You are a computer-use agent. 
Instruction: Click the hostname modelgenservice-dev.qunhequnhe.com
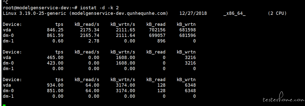119,13
